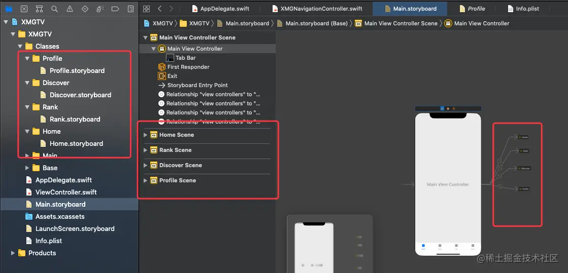Image resolution: width=568 pixels, height=273 pixels.
Task: Switch to AppDelegate.swift tab
Action: [x=221, y=9]
